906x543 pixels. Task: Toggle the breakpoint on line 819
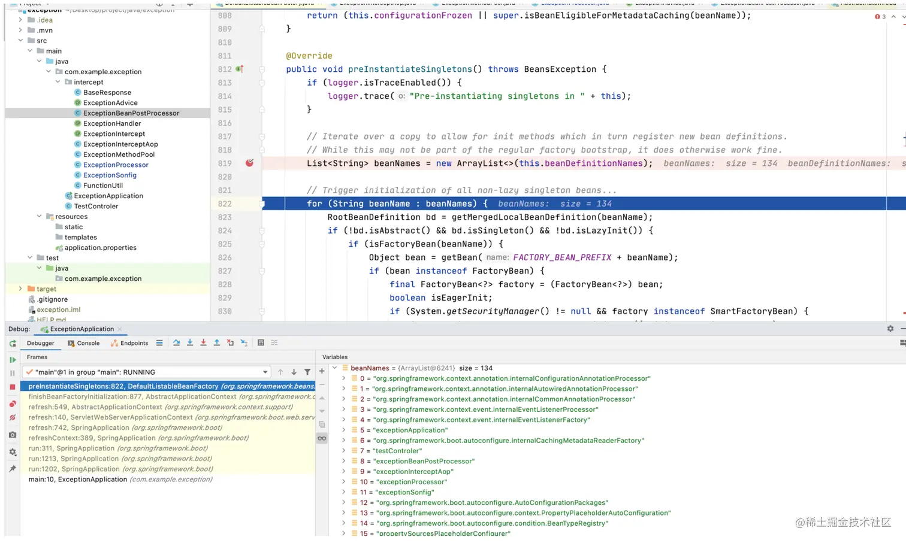pos(249,163)
